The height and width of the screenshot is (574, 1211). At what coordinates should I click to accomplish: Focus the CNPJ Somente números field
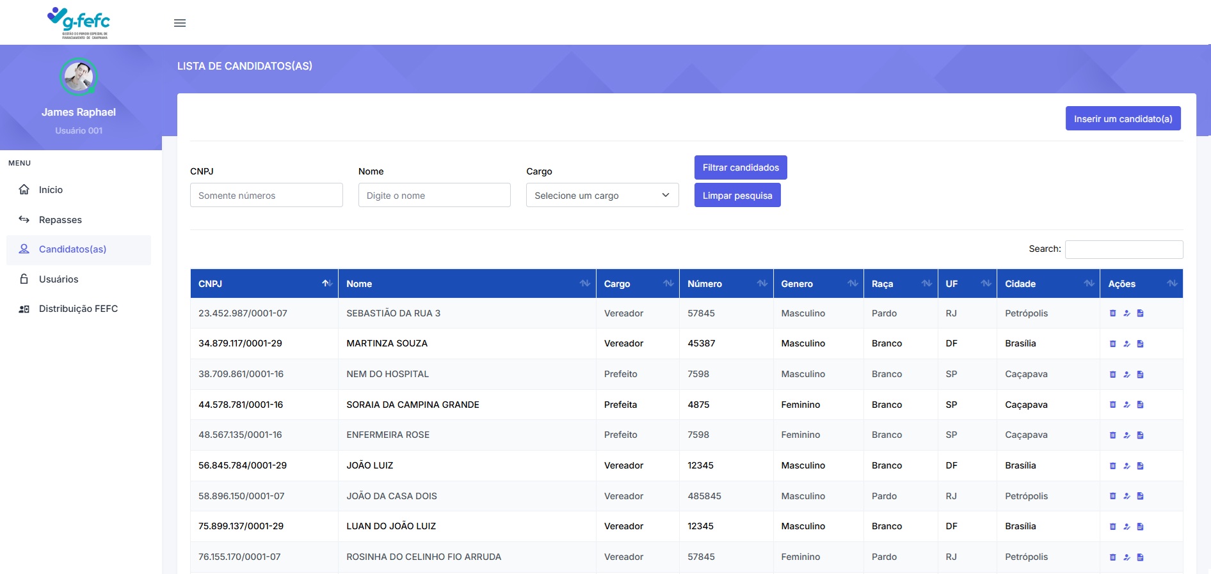pos(266,196)
